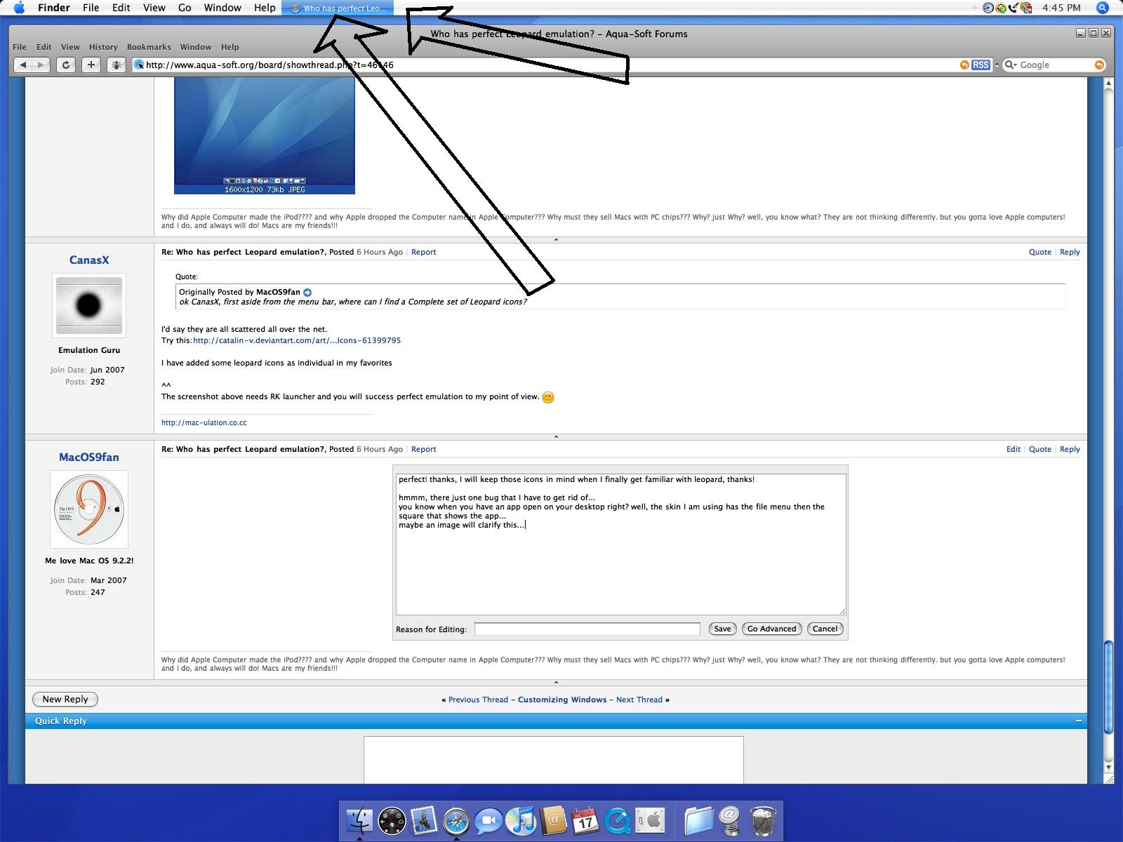Click MacOS9fan's Mac OS 9 avatar
The width and height of the screenshot is (1123, 842).
pos(89,509)
